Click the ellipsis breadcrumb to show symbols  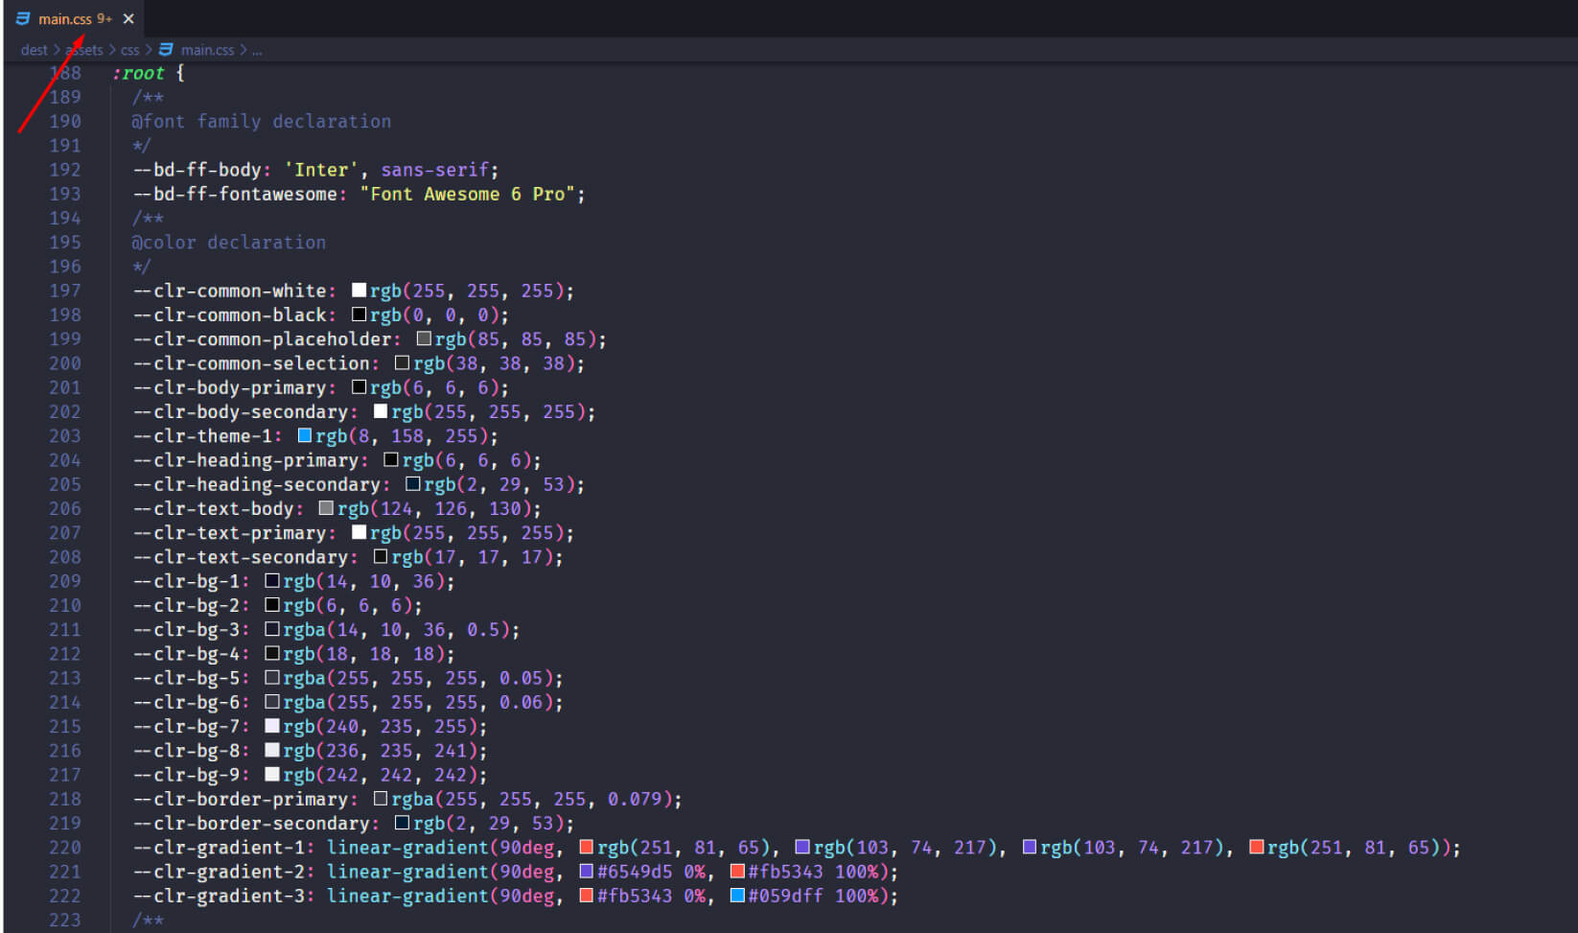click(x=257, y=50)
